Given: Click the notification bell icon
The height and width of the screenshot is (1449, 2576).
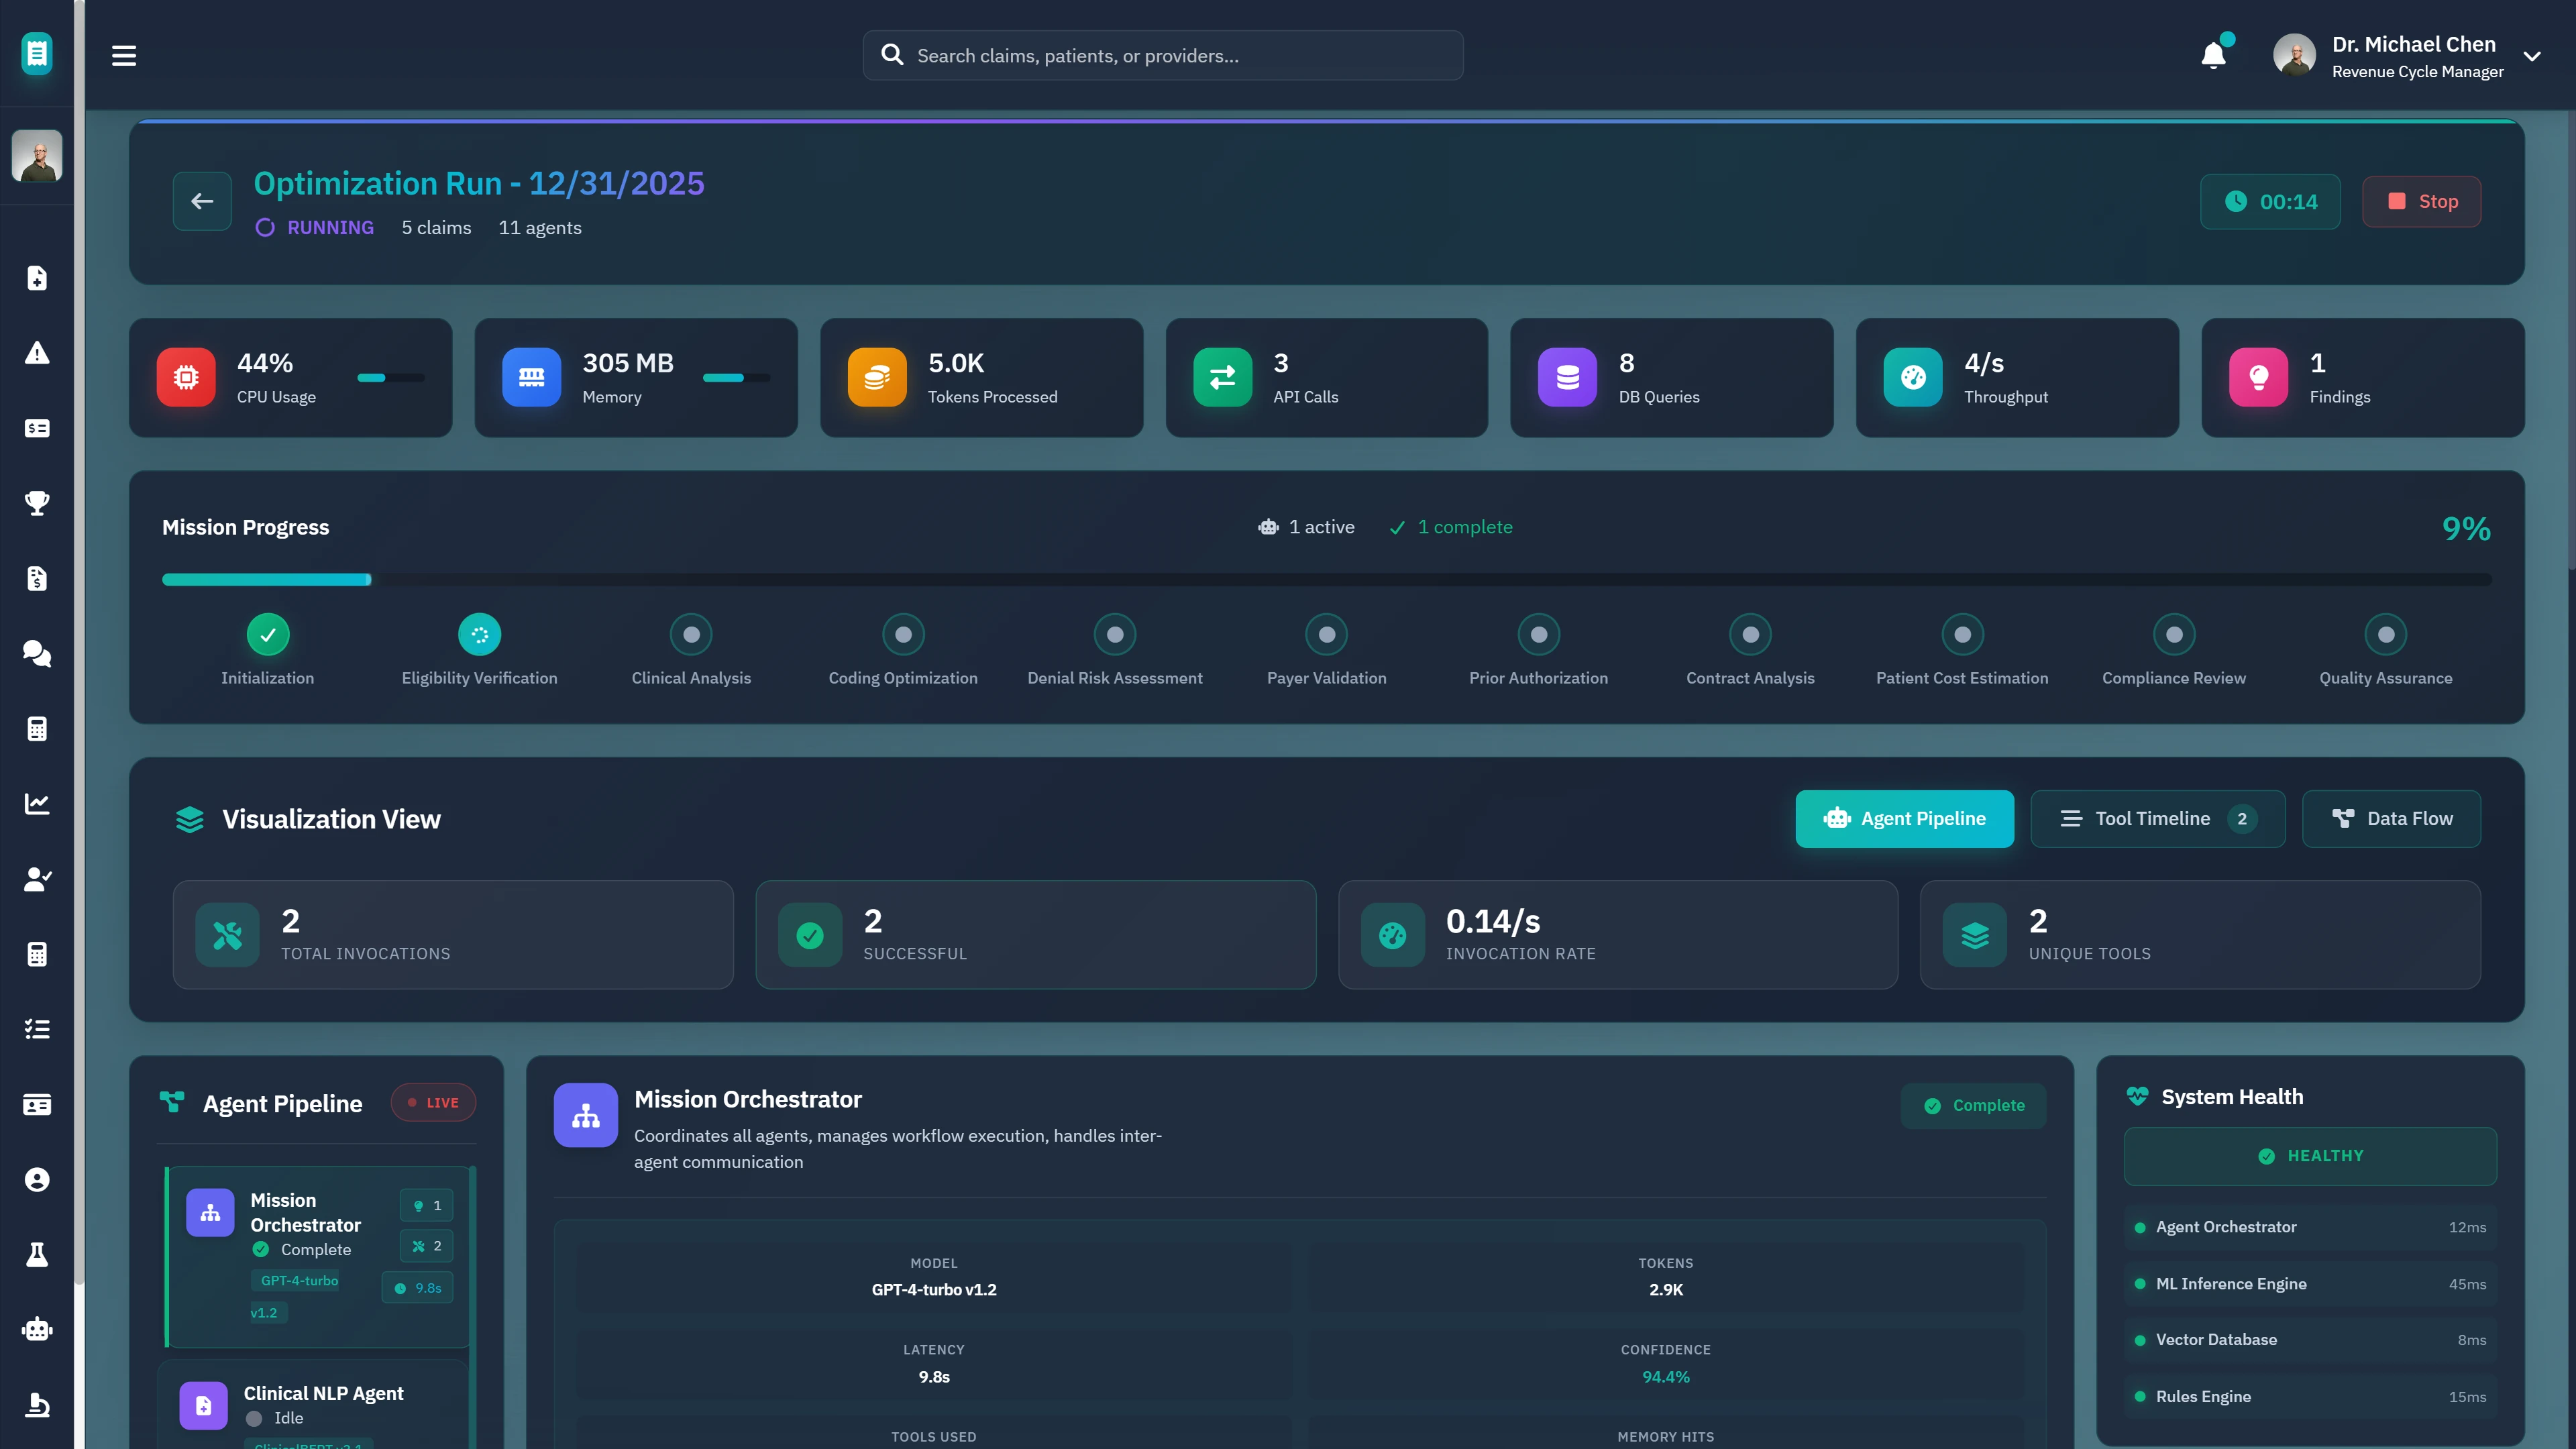Looking at the screenshot, I should point(2212,55).
